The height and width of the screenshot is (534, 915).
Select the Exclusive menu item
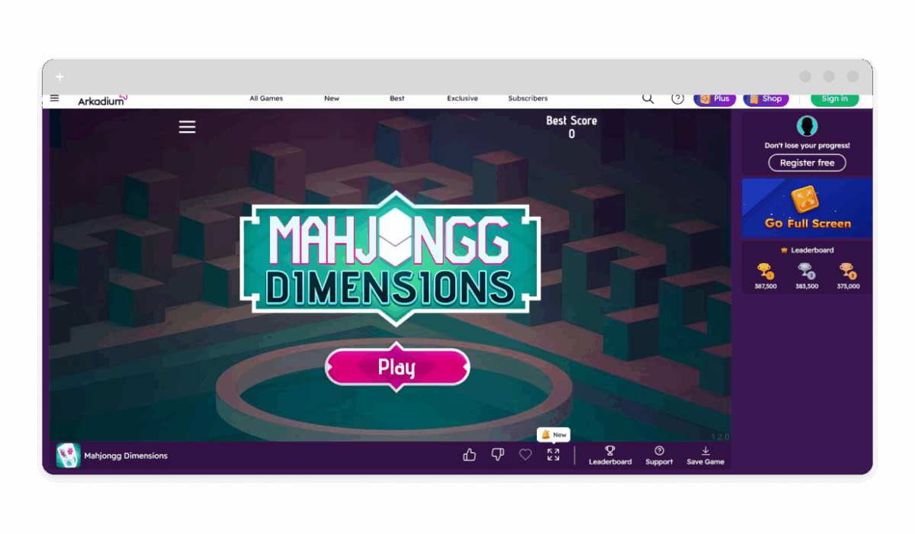[x=462, y=98]
